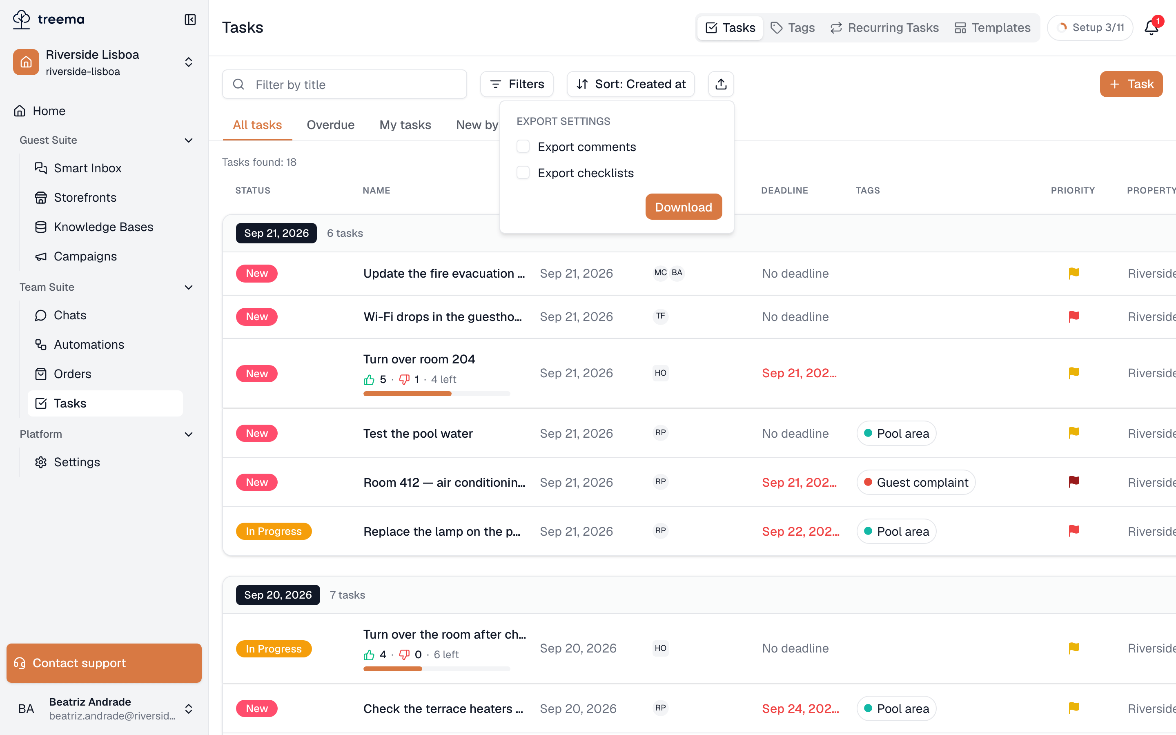The height and width of the screenshot is (735, 1176).
Task: Click Contact support button
Action: [x=104, y=663]
